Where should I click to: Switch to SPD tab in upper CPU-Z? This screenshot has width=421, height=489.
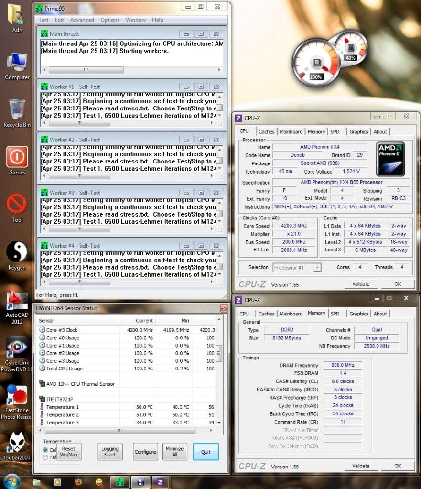335,131
